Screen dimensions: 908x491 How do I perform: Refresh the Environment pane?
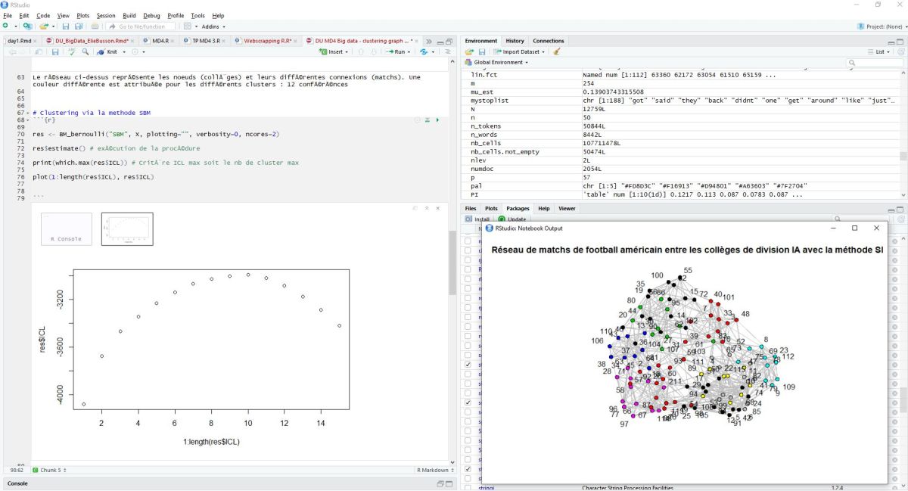pos(900,51)
